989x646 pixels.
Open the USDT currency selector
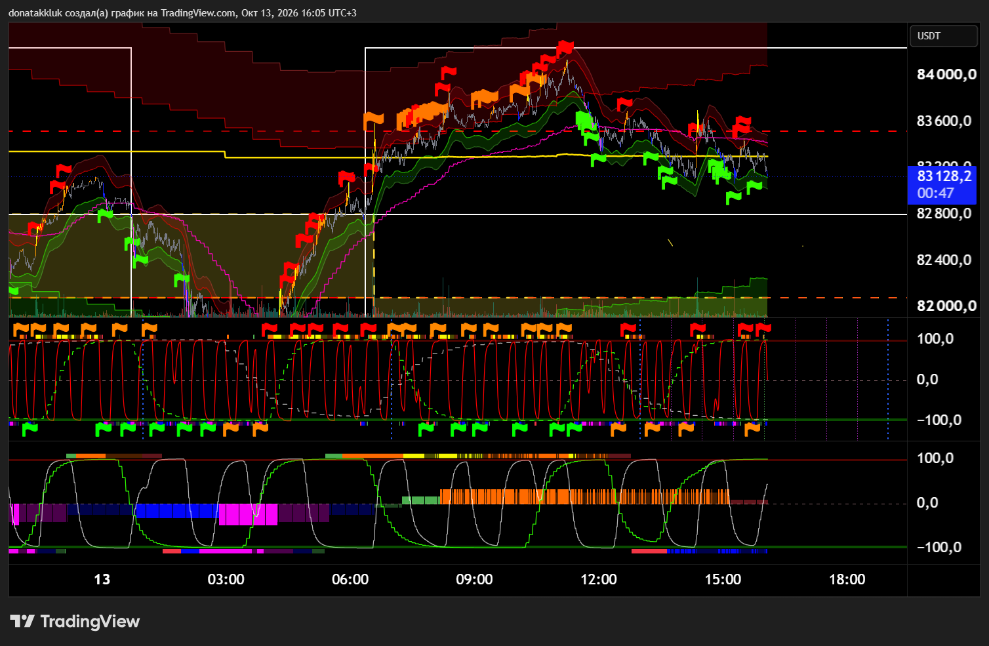click(943, 36)
